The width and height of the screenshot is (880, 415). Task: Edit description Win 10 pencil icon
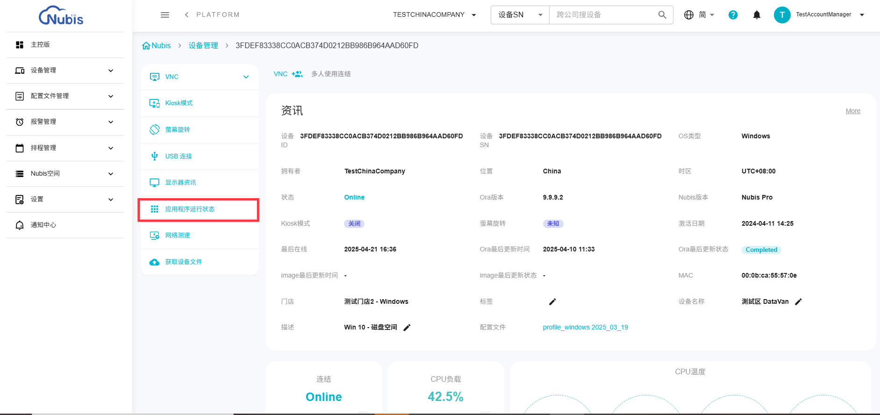click(x=407, y=328)
